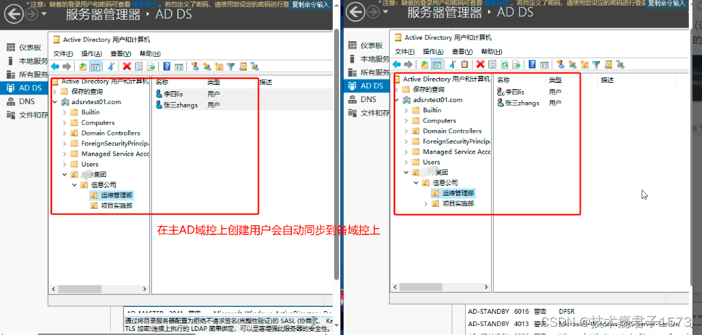Click Find objects icon in AD-MASTER window
Viewport: 702px width, 335px height.
pyautogui.click(x=242, y=66)
